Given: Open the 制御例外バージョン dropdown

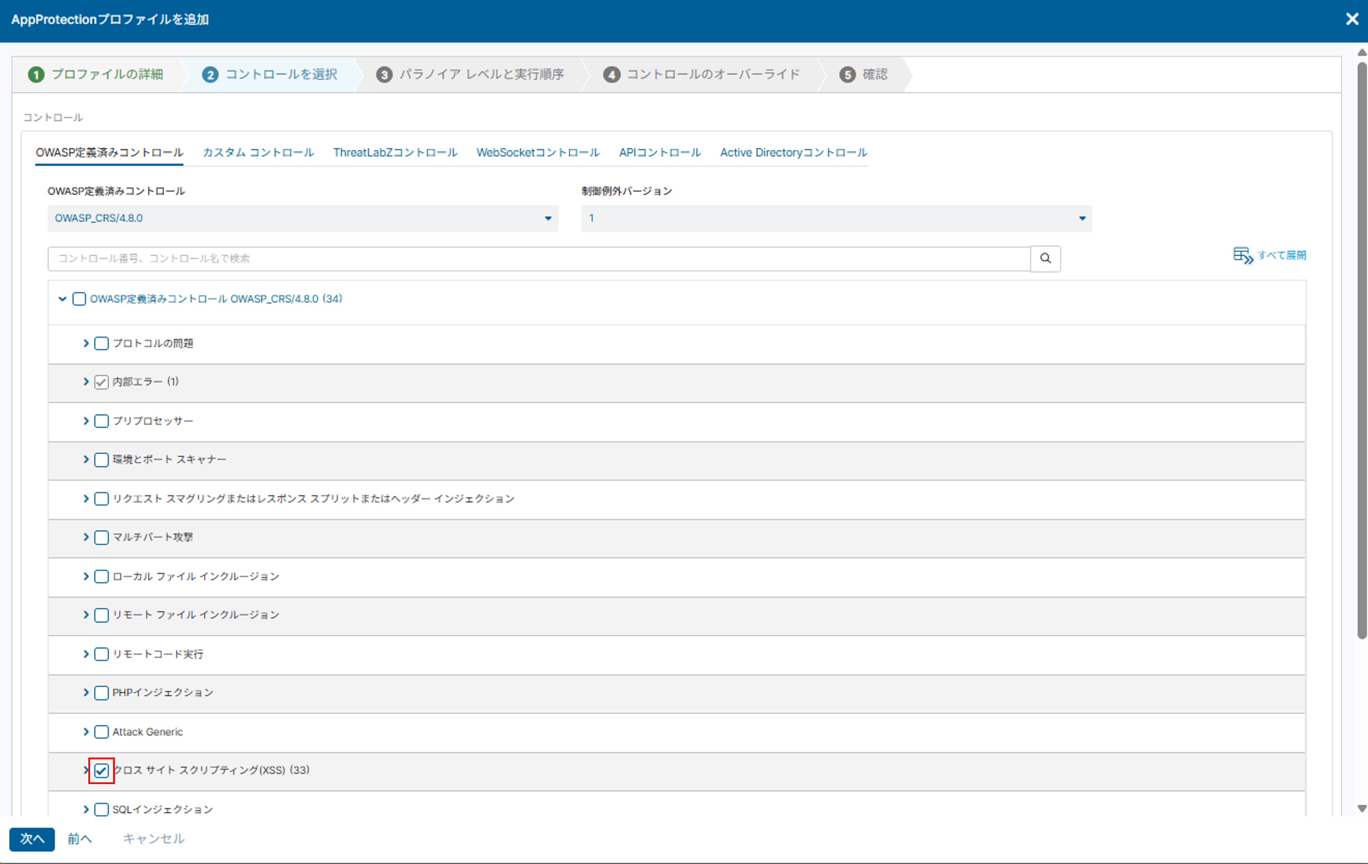Looking at the screenshot, I should click(836, 218).
